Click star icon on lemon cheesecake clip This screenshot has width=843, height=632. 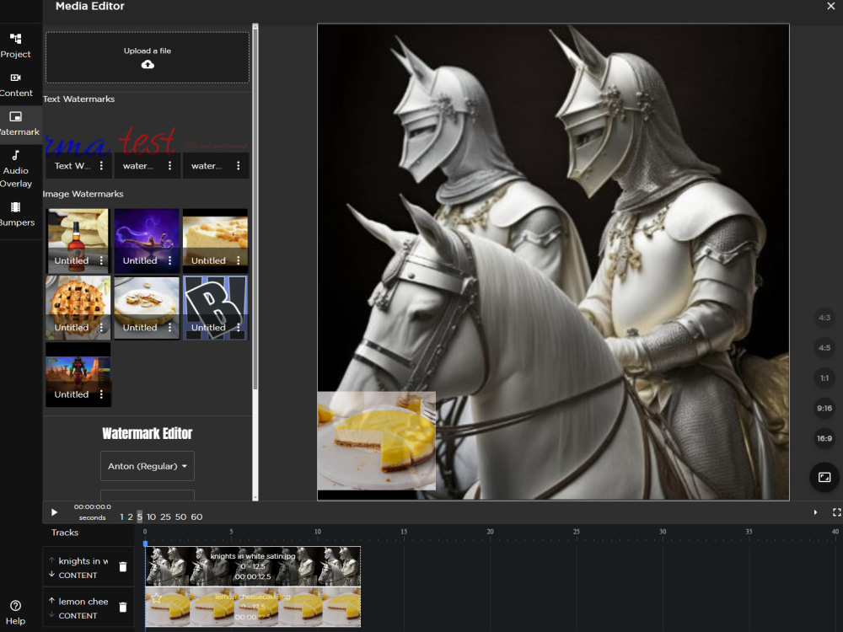click(x=156, y=597)
